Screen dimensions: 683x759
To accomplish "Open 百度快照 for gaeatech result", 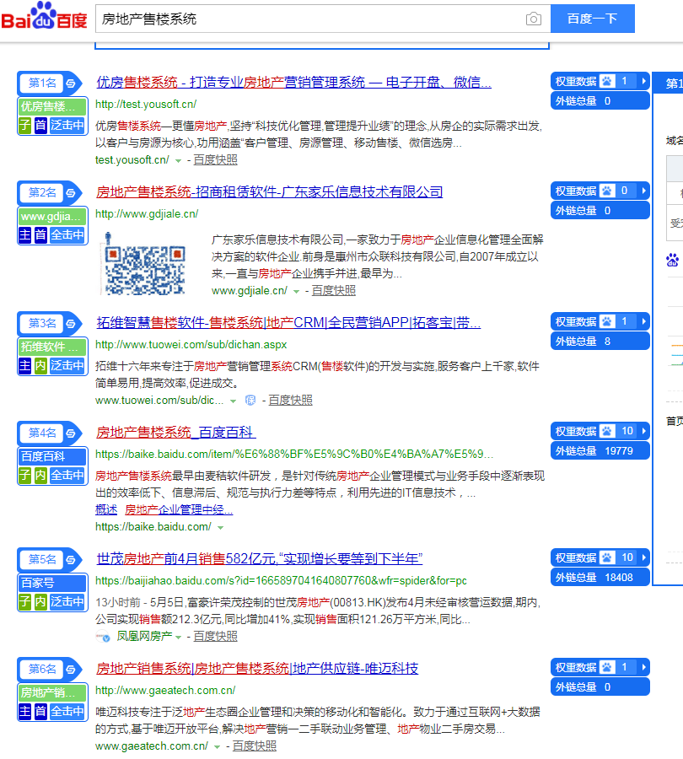I will (x=255, y=746).
